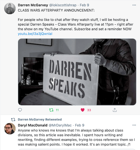Viewport: 140px width, 150px height.
Task: View Darren McGarvey's profile picture
Action: pos(10,8)
